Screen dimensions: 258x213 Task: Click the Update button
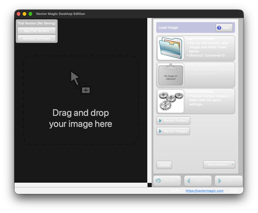(x=164, y=165)
